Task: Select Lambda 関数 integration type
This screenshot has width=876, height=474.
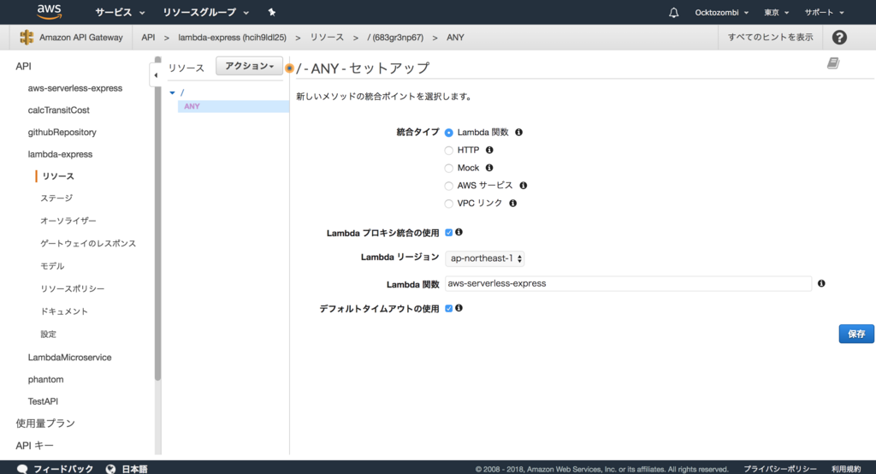Action: [x=448, y=133]
